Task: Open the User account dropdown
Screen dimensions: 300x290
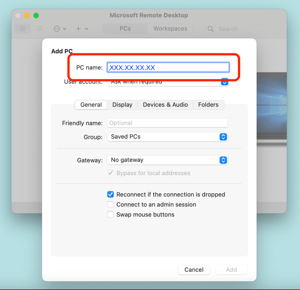Action: [x=168, y=82]
